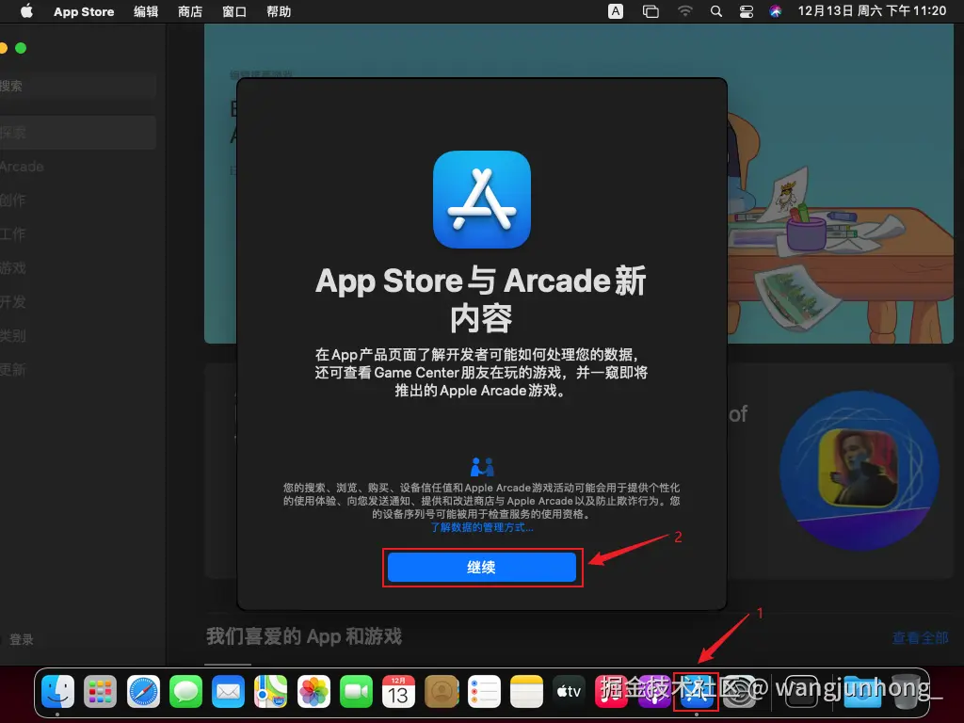The height and width of the screenshot is (723, 964).
Task: Switch to the 更新 section in sidebar
Action: point(22,369)
